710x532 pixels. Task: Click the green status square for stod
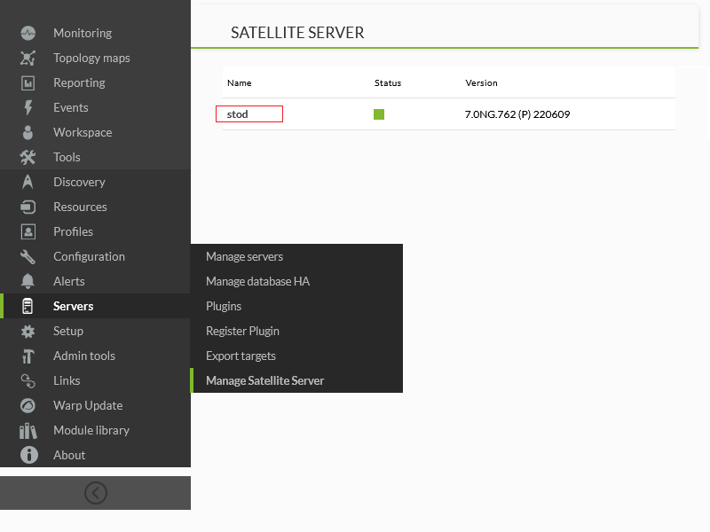(379, 114)
